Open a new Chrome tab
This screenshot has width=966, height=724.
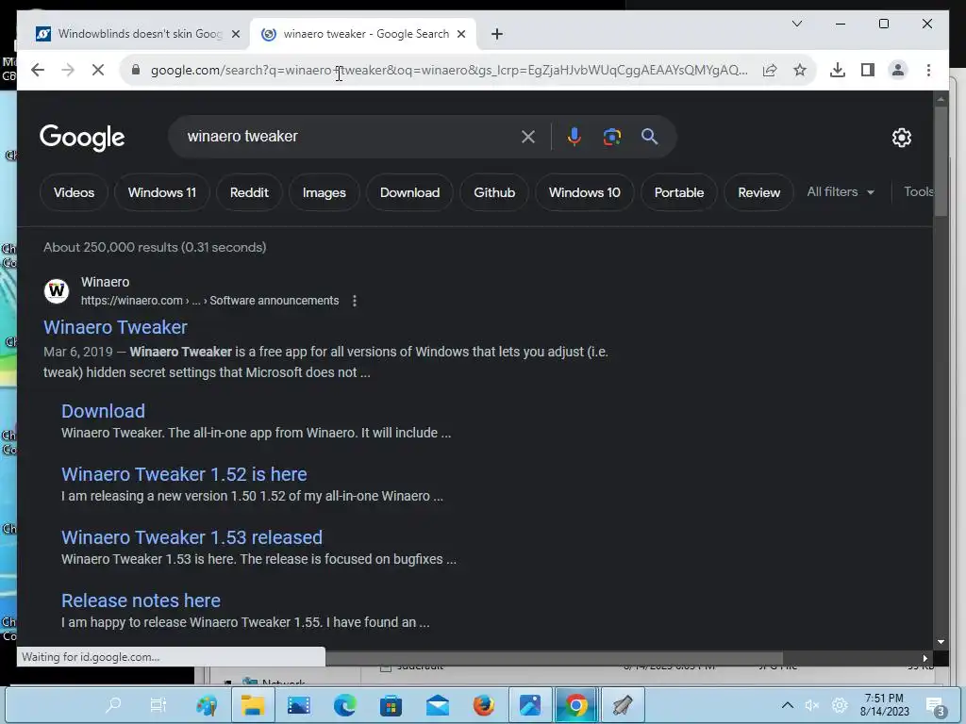[497, 34]
